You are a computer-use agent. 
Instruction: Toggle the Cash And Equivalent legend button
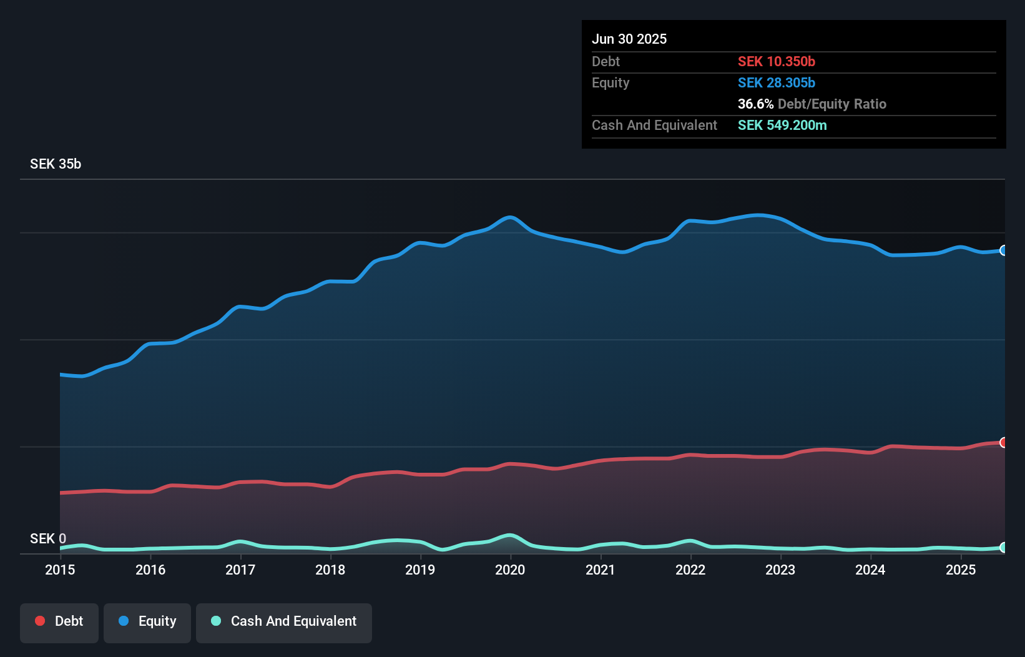coord(284,621)
